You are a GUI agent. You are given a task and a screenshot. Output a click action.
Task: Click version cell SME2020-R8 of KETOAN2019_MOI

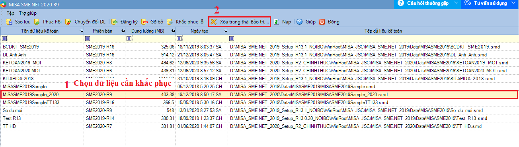coord(99,62)
